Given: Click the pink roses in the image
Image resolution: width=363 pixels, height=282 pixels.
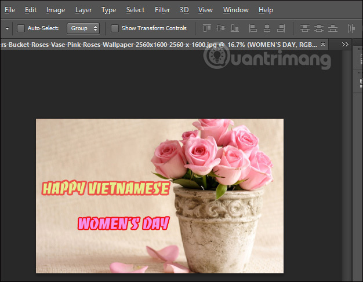Looking at the screenshot, I should click(x=212, y=153).
